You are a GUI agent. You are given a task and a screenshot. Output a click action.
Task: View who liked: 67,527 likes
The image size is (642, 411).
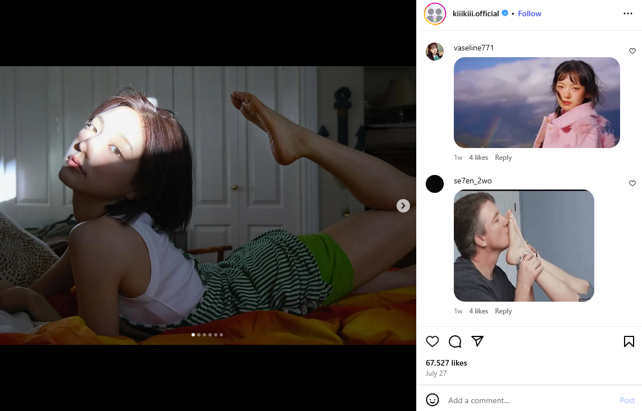(447, 363)
